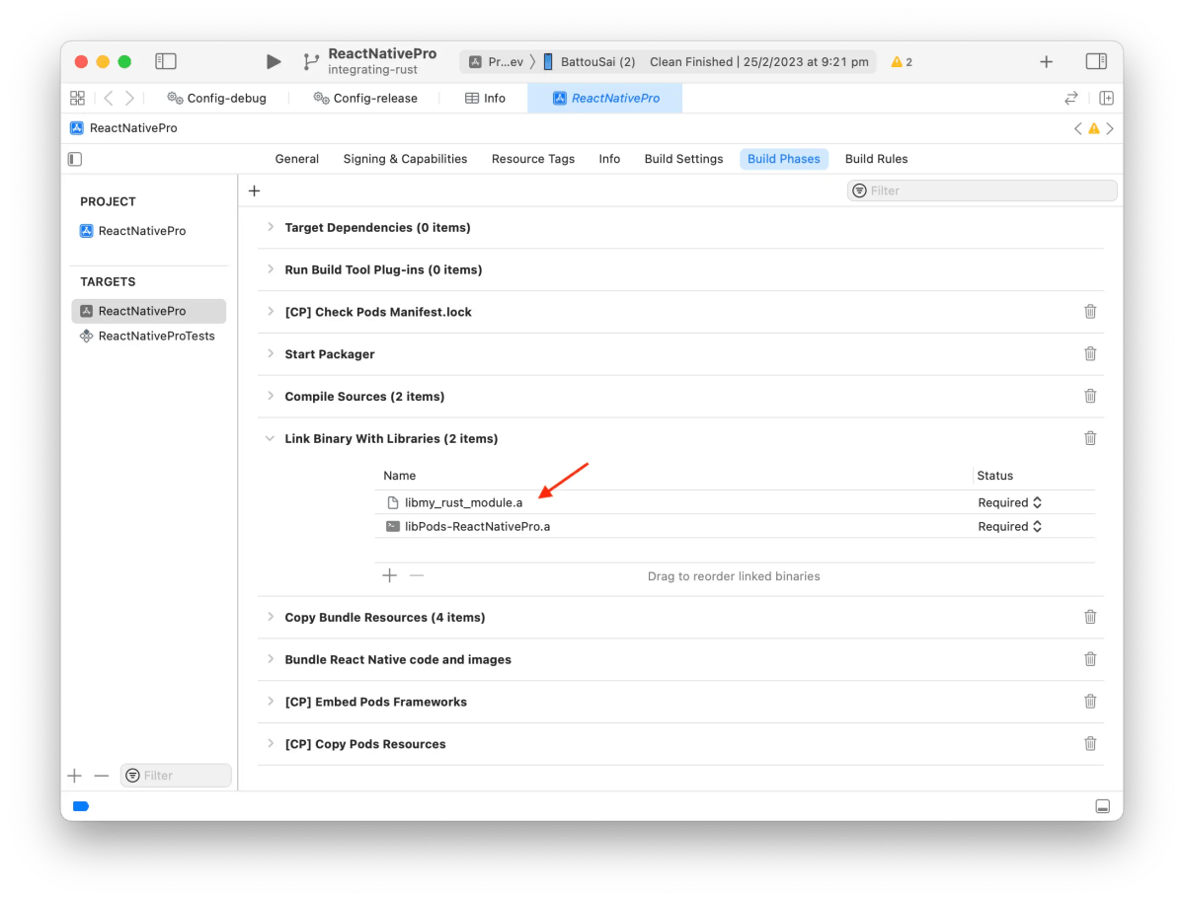The width and height of the screenshot is (1184, 901).
Task: Open the Info settings tab
Action: [x=609, y=159]
